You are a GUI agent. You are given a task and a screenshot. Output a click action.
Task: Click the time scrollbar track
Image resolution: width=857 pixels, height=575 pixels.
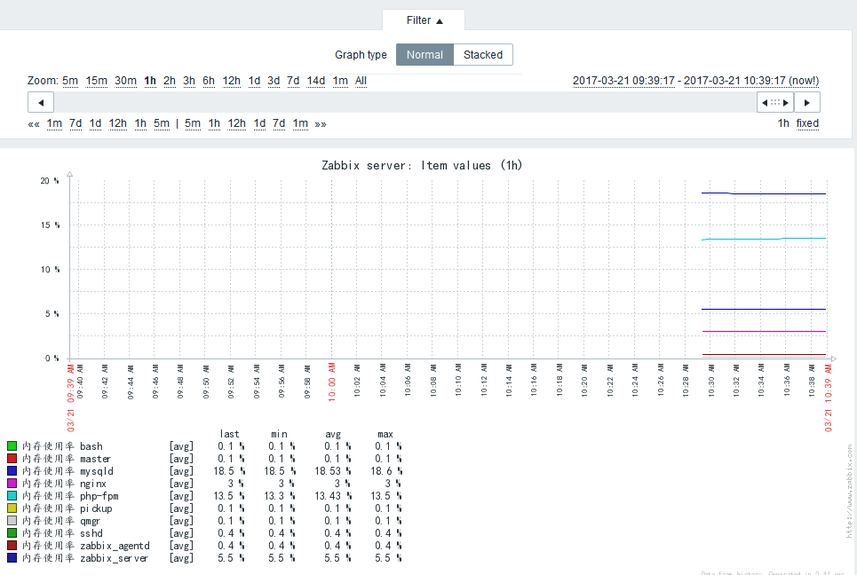pos(405,102)
